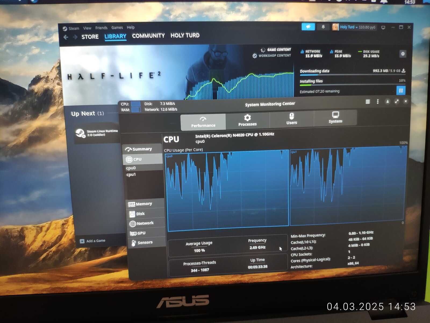Image resolution: width=430 pixels, height=323 pixels.
Task: Select Steam Linux Runtime 2.0 (soldier) queue item
Action: pyautogui.click(x=97, y=133)
